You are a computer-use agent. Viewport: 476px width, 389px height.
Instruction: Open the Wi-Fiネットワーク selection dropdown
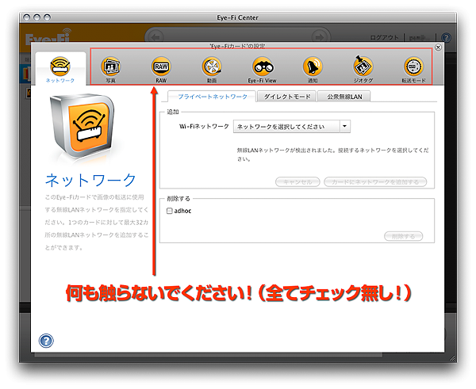pyautogui.click(x=292, y=127)
